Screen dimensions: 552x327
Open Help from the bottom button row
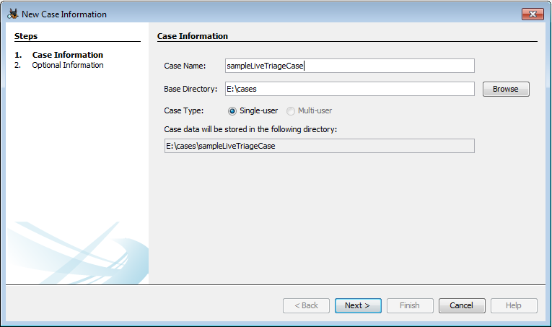coord(513,305)
